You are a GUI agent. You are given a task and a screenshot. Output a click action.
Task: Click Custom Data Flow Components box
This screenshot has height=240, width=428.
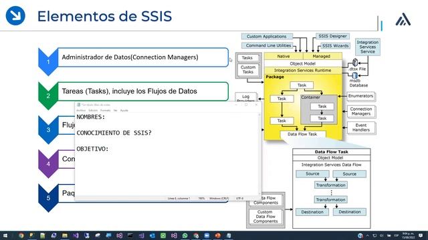(x=265, y=217)
